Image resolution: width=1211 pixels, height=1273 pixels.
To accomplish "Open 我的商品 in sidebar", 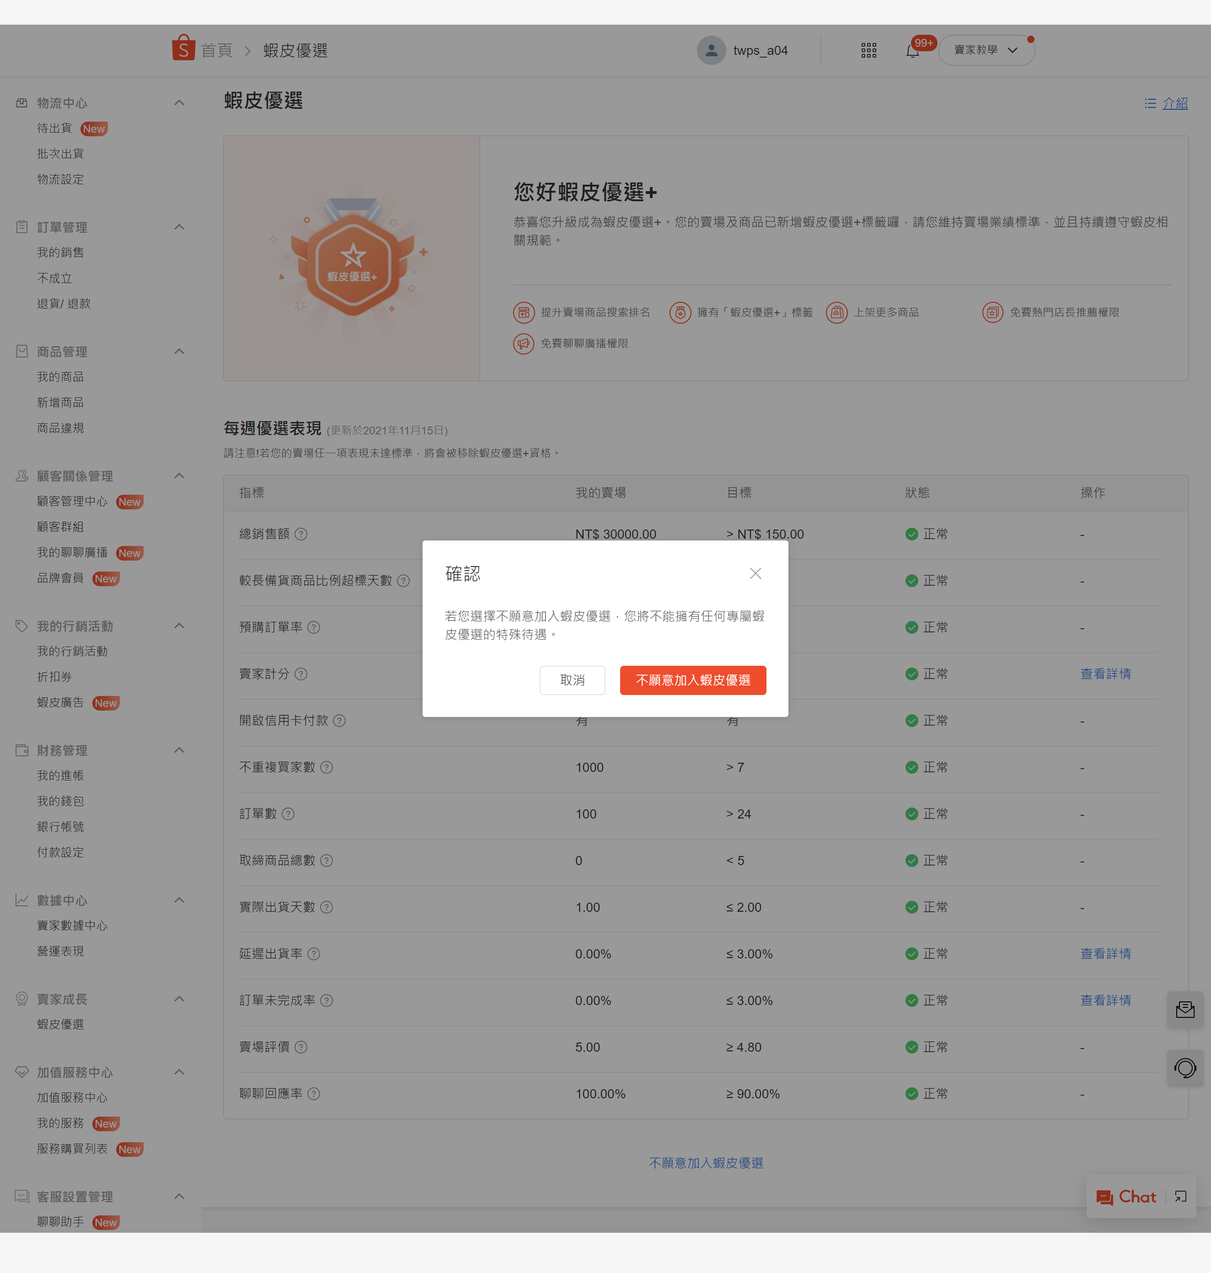I will pos(60,376).
